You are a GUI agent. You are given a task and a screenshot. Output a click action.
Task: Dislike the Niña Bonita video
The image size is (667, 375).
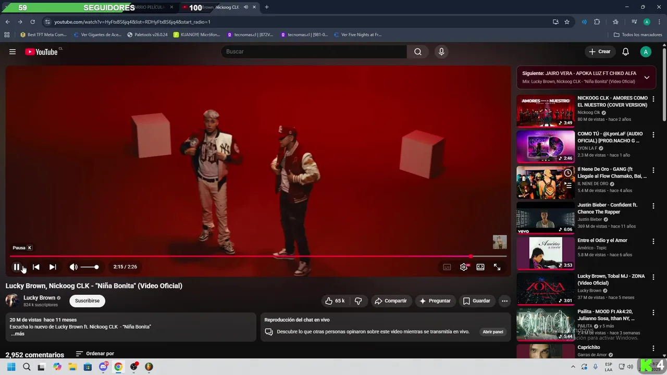[x=359, y=301]
